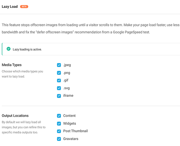Click the iframe label text
This screenshot has height=146, width=180.
click(x=68, y=96)
